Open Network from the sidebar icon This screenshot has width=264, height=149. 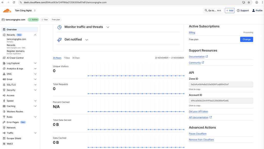coord(4,128)
